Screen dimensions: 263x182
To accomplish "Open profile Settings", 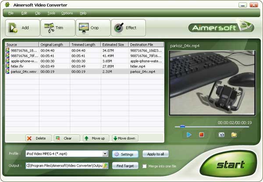I will 125,154.
